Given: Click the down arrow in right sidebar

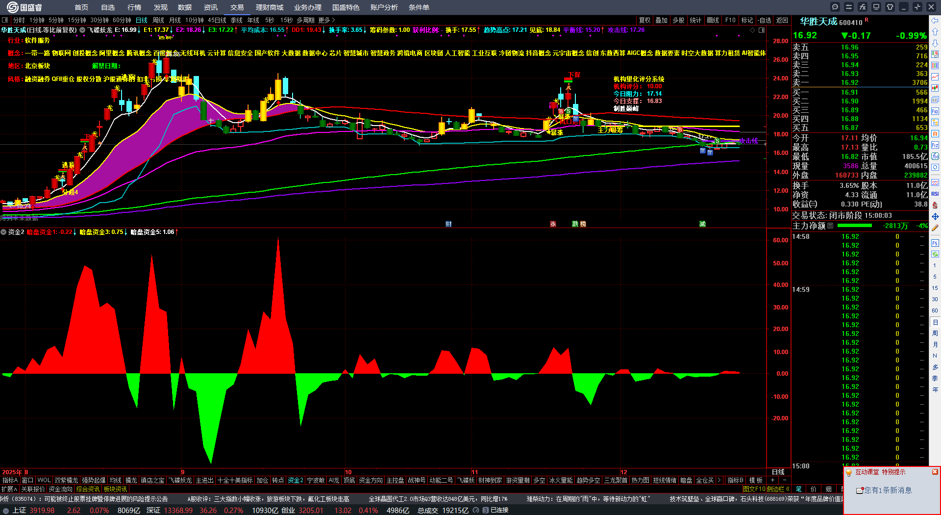Looking at the screenshot, I should (x=935, y=43).
